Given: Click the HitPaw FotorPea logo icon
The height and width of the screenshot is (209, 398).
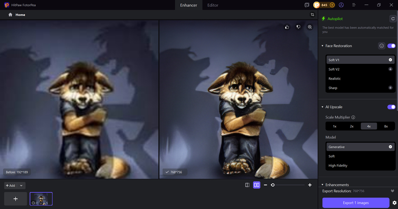Looking at the screenshot, I should (7, 5).
